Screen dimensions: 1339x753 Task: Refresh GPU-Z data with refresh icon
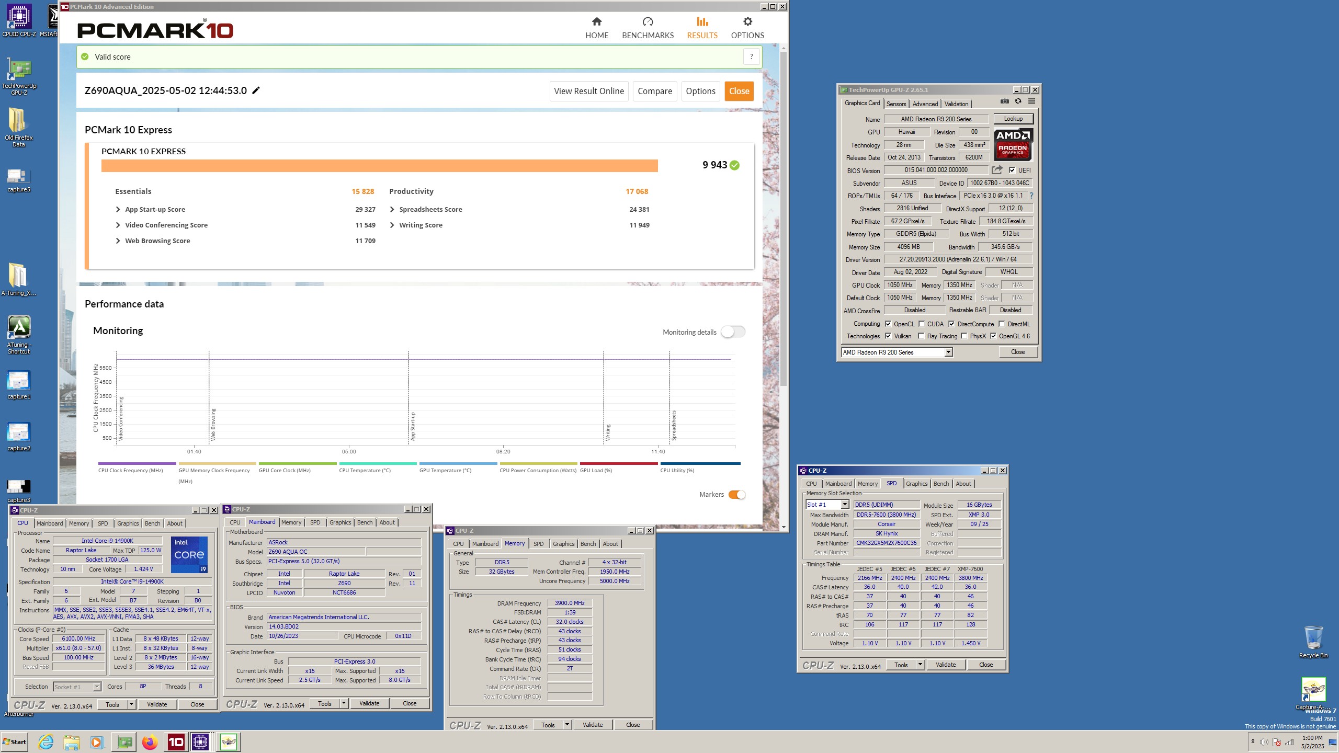point(1018,101)
